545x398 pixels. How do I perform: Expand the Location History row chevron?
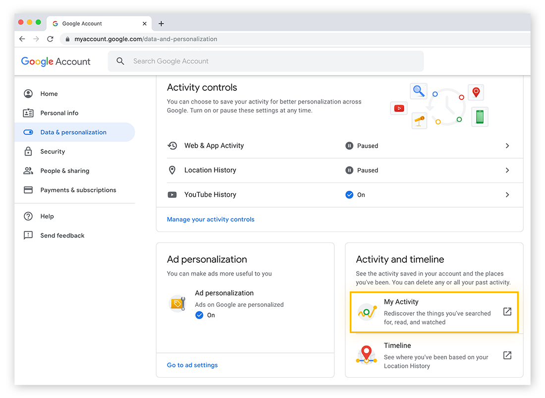(507, 170)
